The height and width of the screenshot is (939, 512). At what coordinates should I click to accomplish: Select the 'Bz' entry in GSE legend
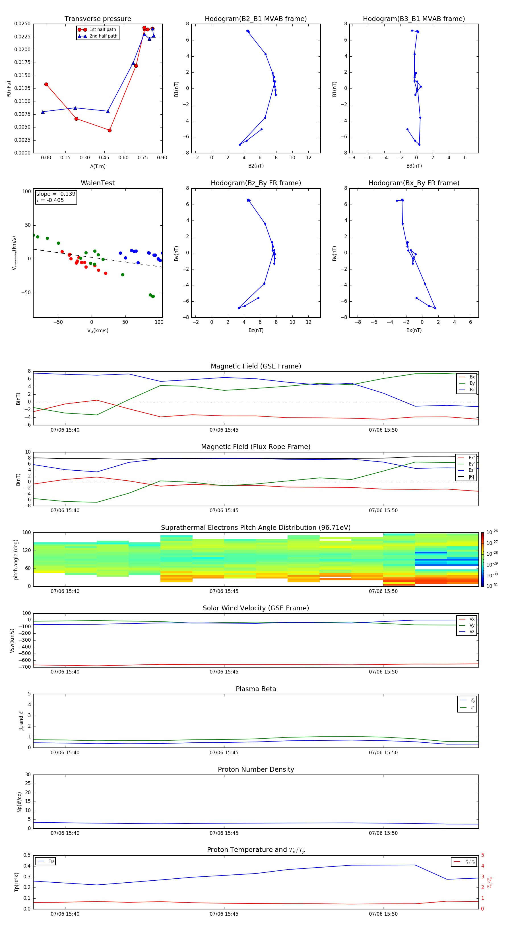coord(467,390)
